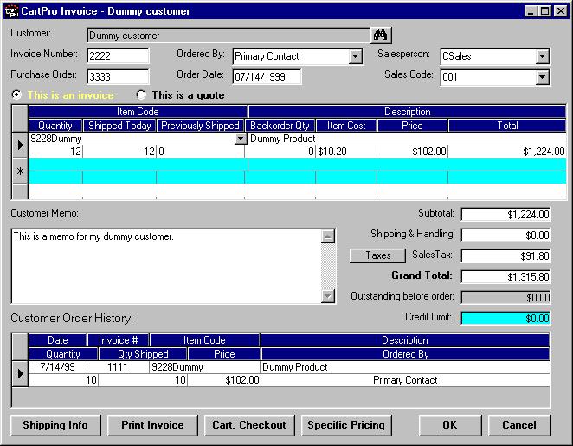Click the Order Date field
This screenshot has height=446, width=573.
click(x=267, y=77)
